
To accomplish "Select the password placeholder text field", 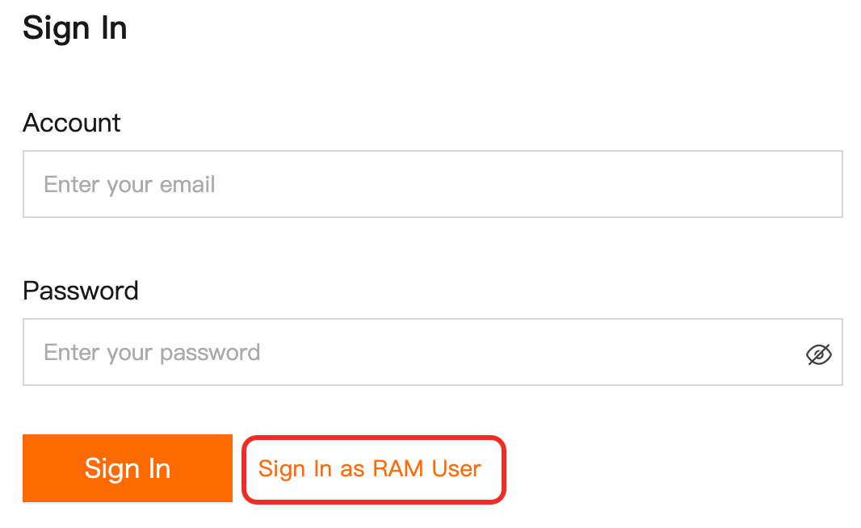I will [412, 352].
